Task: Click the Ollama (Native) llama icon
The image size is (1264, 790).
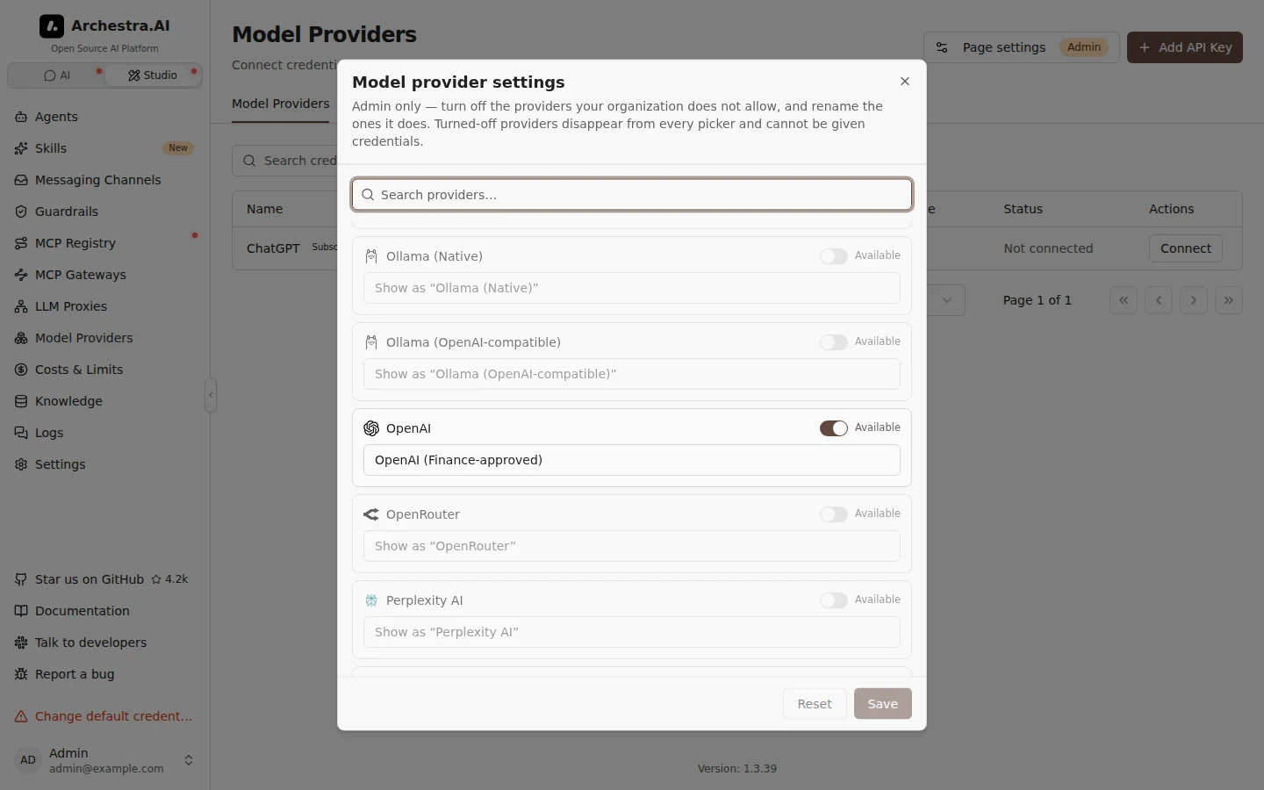Action: 371,256
